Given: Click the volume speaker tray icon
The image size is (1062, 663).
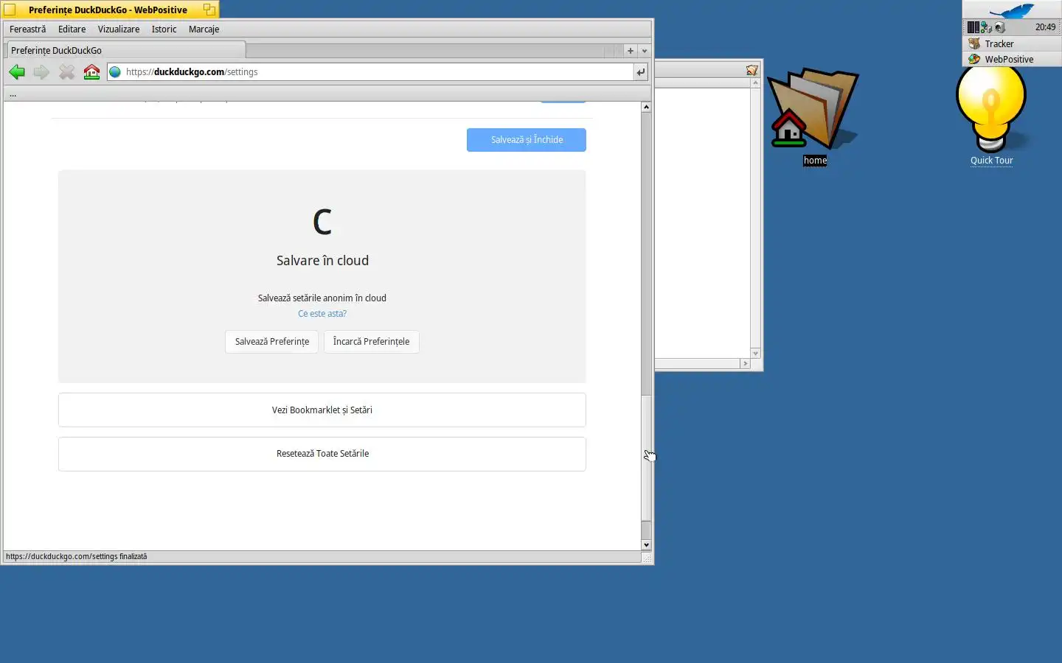Looking at the screenshot, I should [1000, 27].
